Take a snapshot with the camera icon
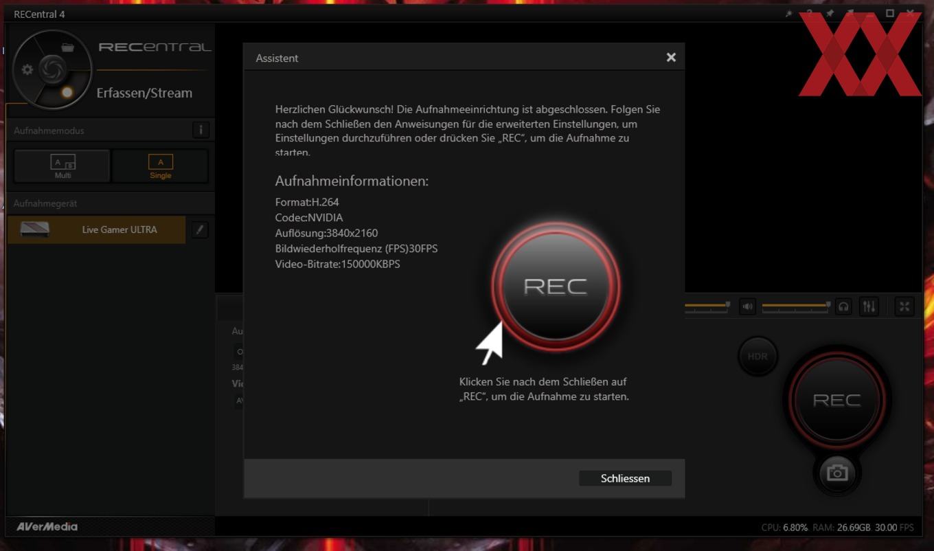 [x=836, y=473]
